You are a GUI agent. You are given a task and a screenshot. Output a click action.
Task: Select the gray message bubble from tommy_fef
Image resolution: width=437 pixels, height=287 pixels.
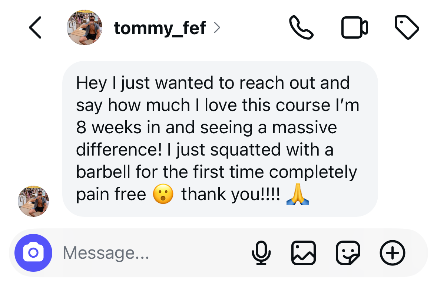[x=220, y=139]
